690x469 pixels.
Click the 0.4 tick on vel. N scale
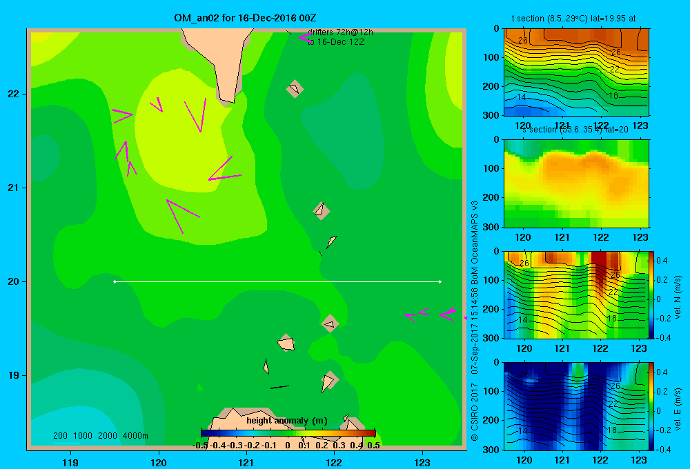(662, 261)
